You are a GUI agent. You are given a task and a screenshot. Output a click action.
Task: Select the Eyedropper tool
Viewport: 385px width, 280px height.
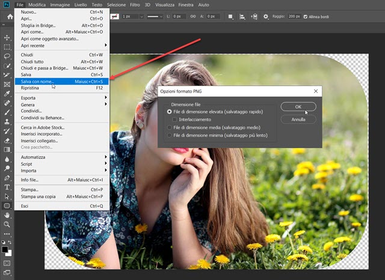7,94
